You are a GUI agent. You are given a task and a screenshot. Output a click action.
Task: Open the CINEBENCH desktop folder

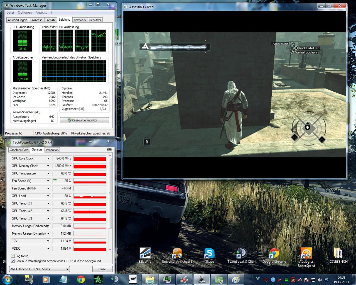(338, 255)
